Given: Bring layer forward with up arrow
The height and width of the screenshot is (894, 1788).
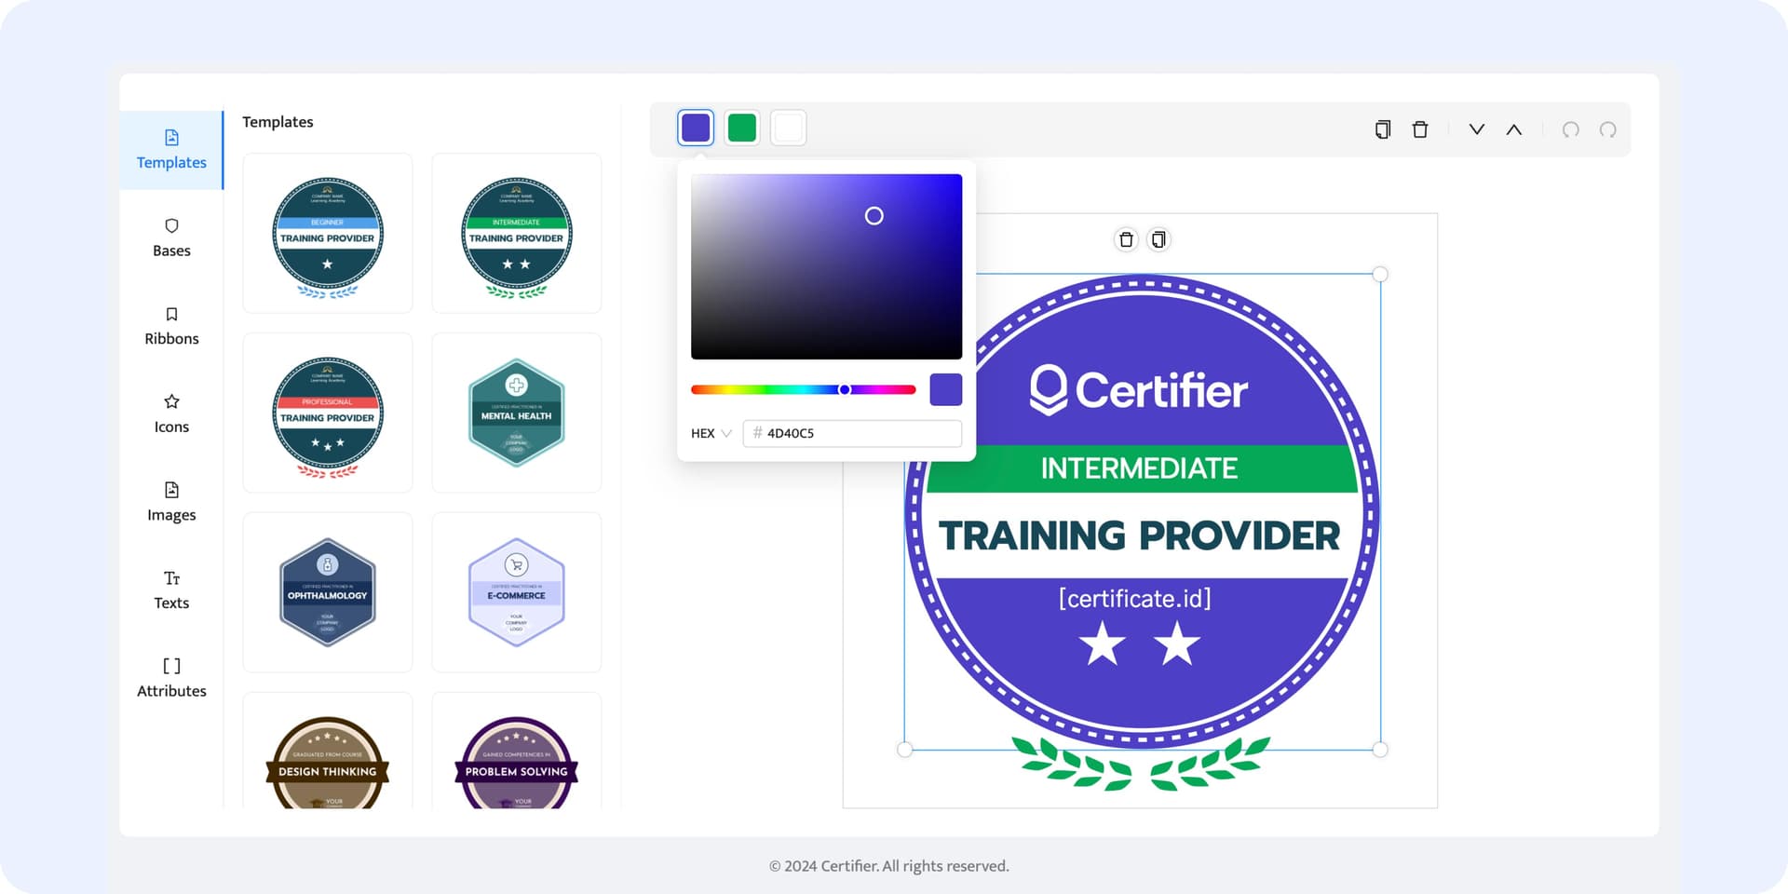Looking at the screenshot, I should (x=1514, y=129).
